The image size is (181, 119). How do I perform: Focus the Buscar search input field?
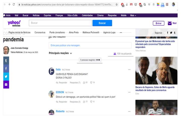pos(60,23)
